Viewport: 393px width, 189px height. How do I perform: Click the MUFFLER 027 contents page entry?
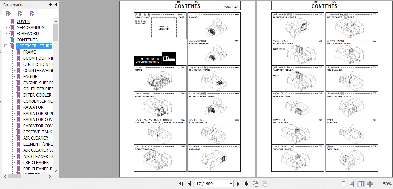point(352,131)
